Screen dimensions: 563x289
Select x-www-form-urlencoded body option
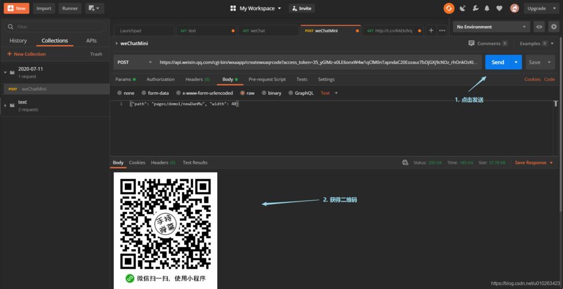tap(204, 93)
